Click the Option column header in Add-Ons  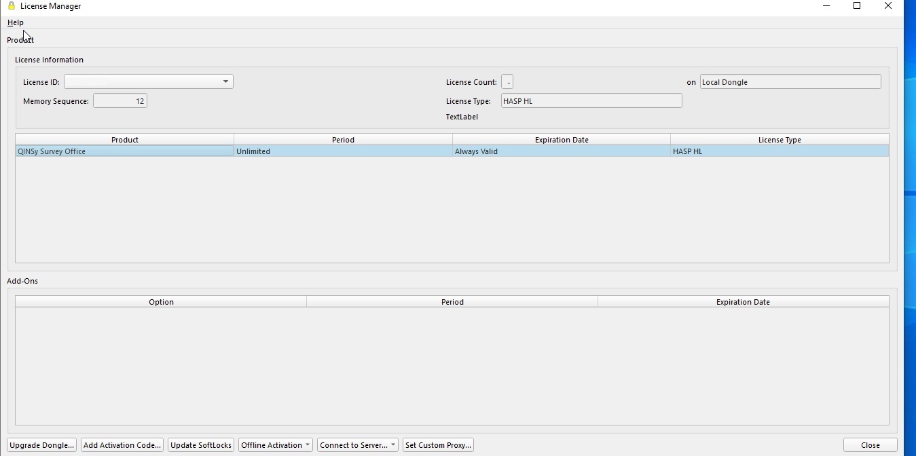pos(161,302)
